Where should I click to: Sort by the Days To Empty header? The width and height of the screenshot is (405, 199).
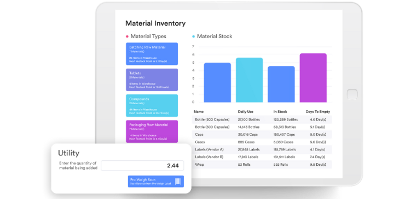click(x=317, y=112)
